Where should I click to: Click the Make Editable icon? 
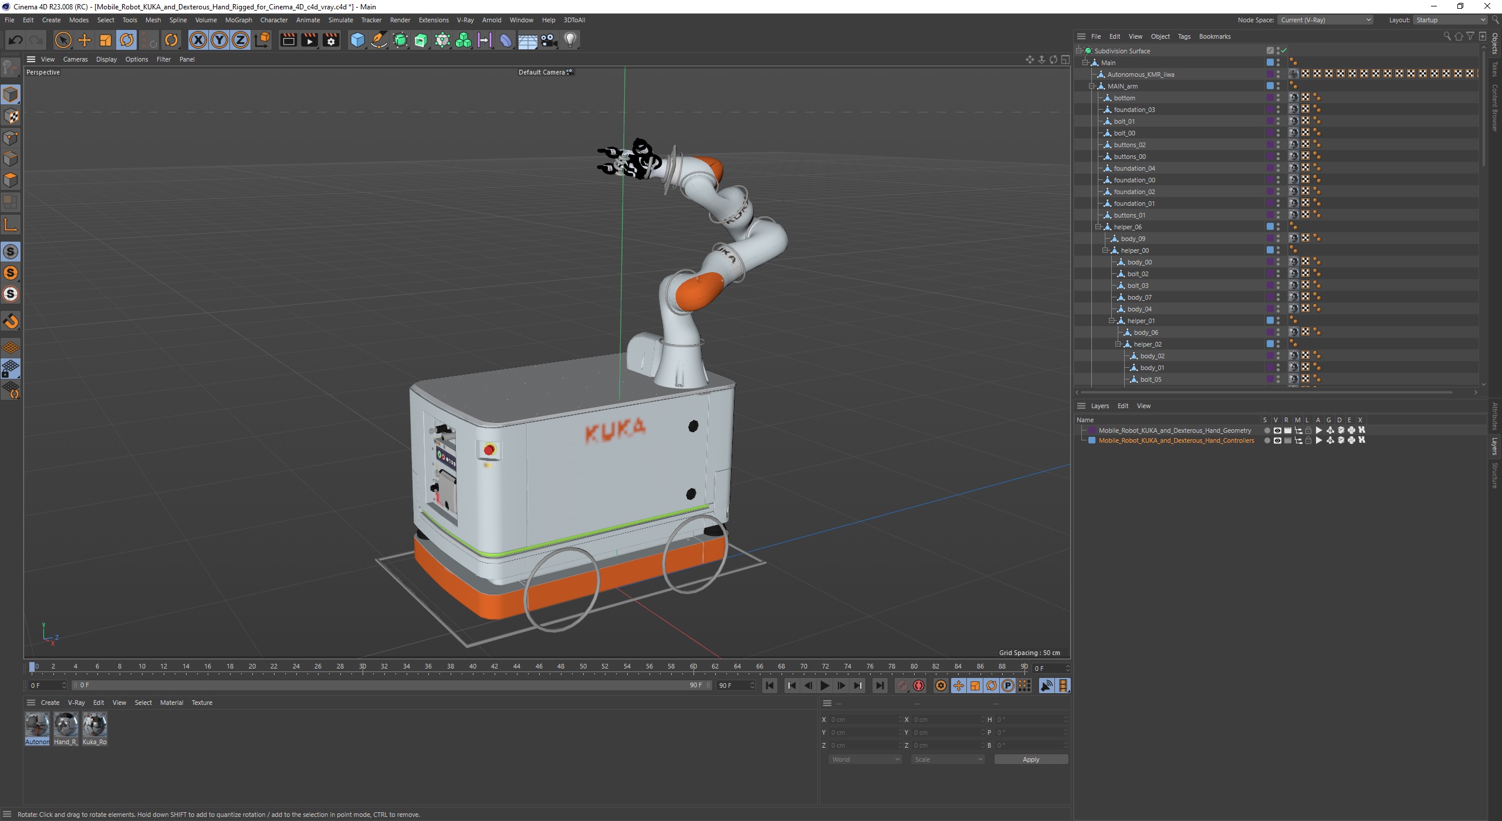[11, 69]
